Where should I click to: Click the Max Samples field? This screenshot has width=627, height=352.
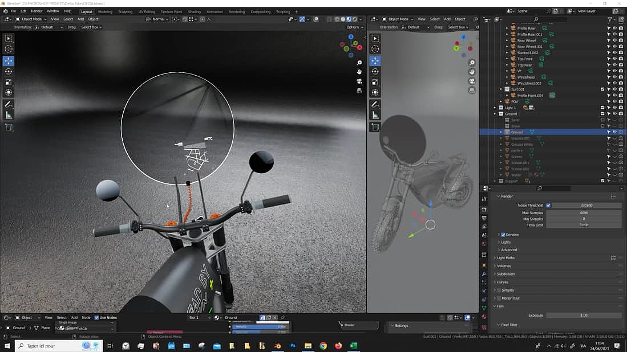[583, 212]
